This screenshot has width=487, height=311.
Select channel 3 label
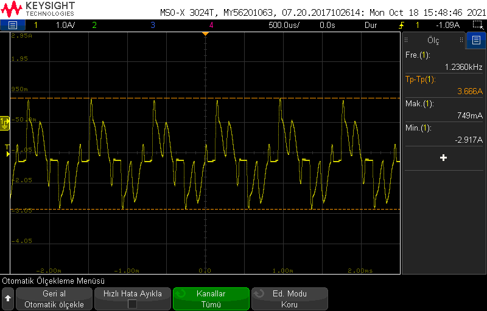tap(153, 26)
